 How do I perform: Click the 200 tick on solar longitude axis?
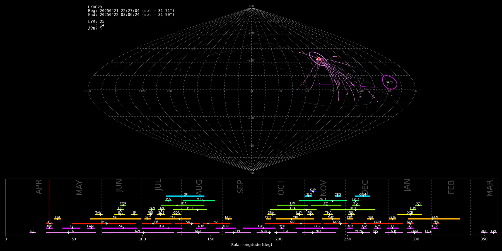pos(279,239)
